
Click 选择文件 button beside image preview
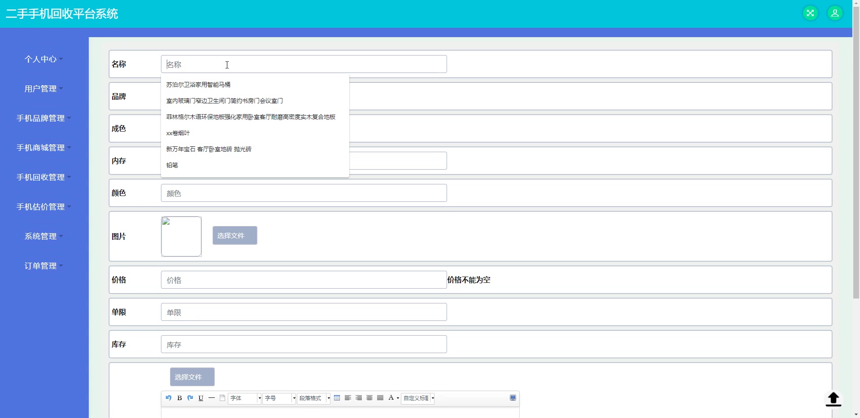[235, 235]
